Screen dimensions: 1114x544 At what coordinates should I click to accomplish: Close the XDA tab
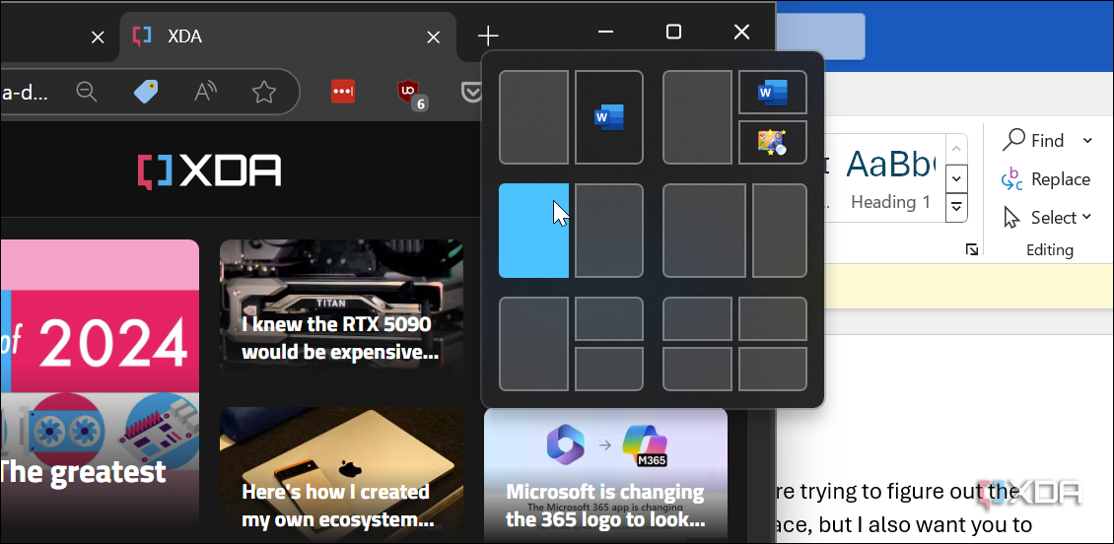[x=433, y=36]
